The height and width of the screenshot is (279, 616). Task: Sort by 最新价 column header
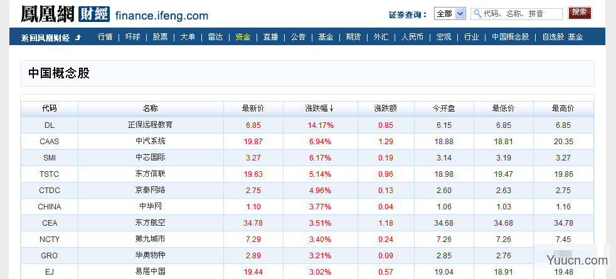(x=253, y=108)
